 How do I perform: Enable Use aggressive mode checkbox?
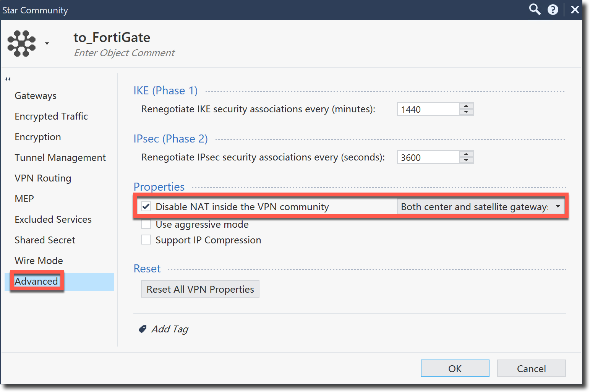pos(146,224)
